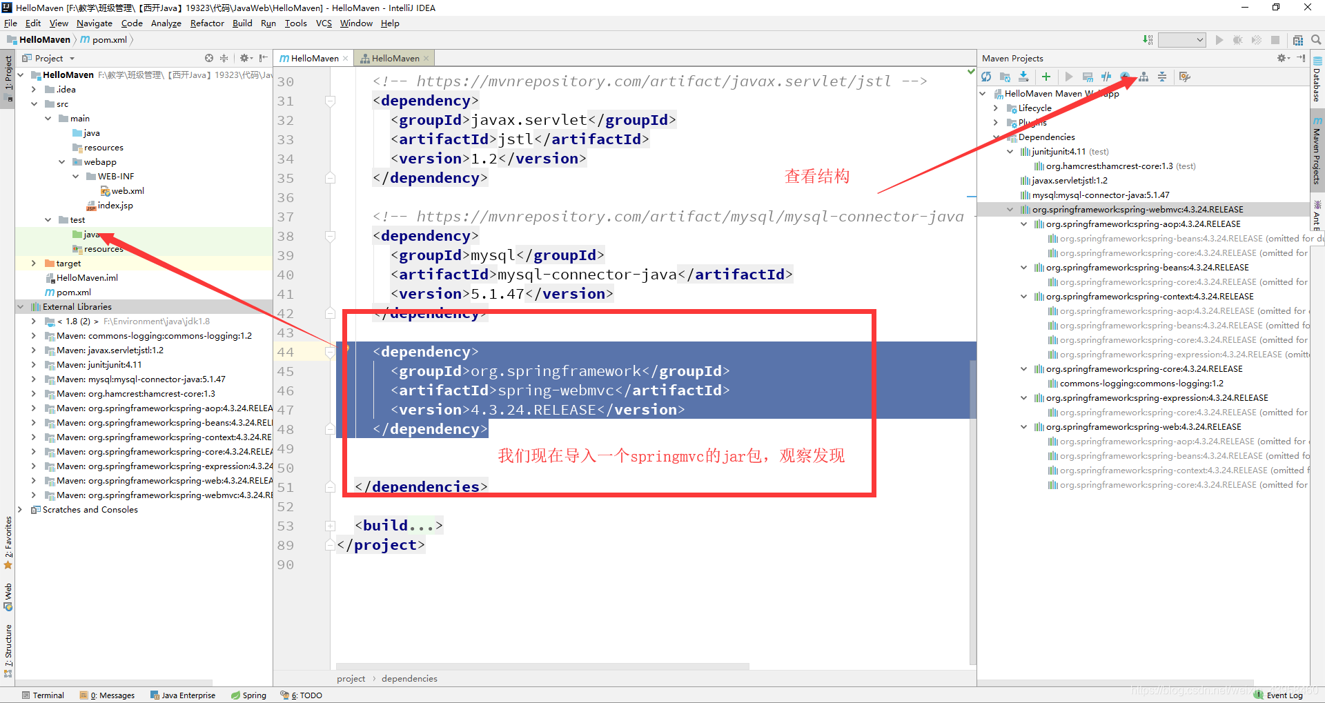
Task: Toggle the Maven Projects side tab
Action: 1317,150
